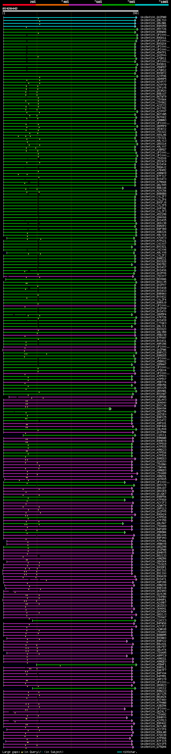Viewport: 171px width, 754px height.
Task: Select label UniRef100_B9GK11
Action: (153, 38)
